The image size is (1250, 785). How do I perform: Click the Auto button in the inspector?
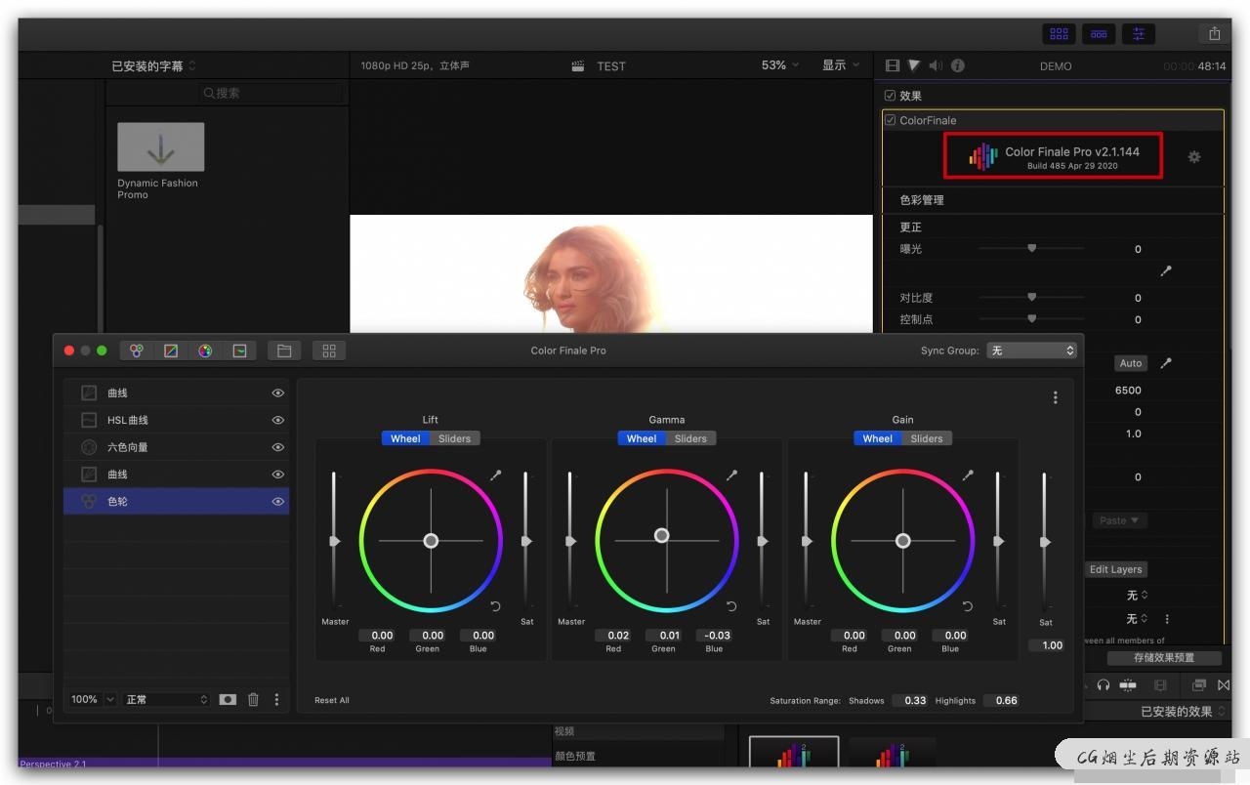pyautogui.click(x=1131, y=363)
